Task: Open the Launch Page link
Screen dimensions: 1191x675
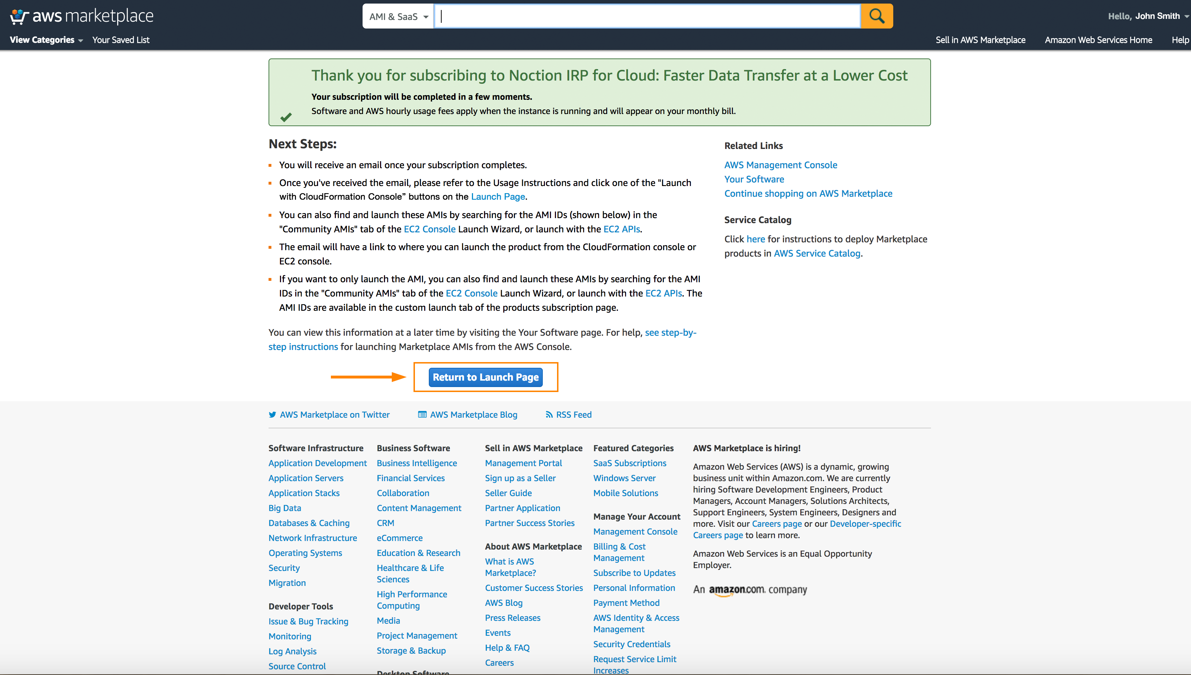Action: pos(498,197)
